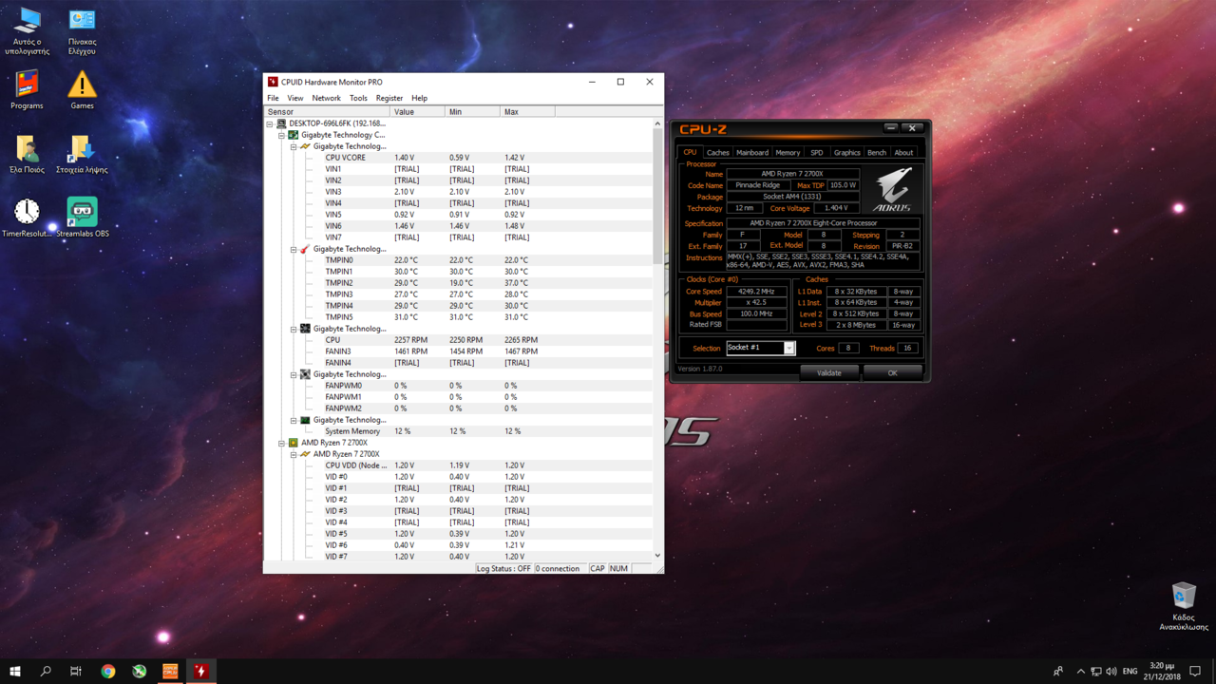The image size is (1216, 684).
Task: Click the HWMonitor PRO taskbar icon
Action: [x=200, y=671]
